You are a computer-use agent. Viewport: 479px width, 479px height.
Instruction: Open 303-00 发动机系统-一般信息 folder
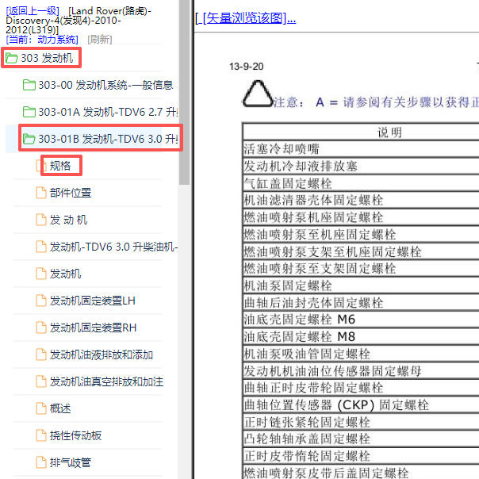coord(105,85)
